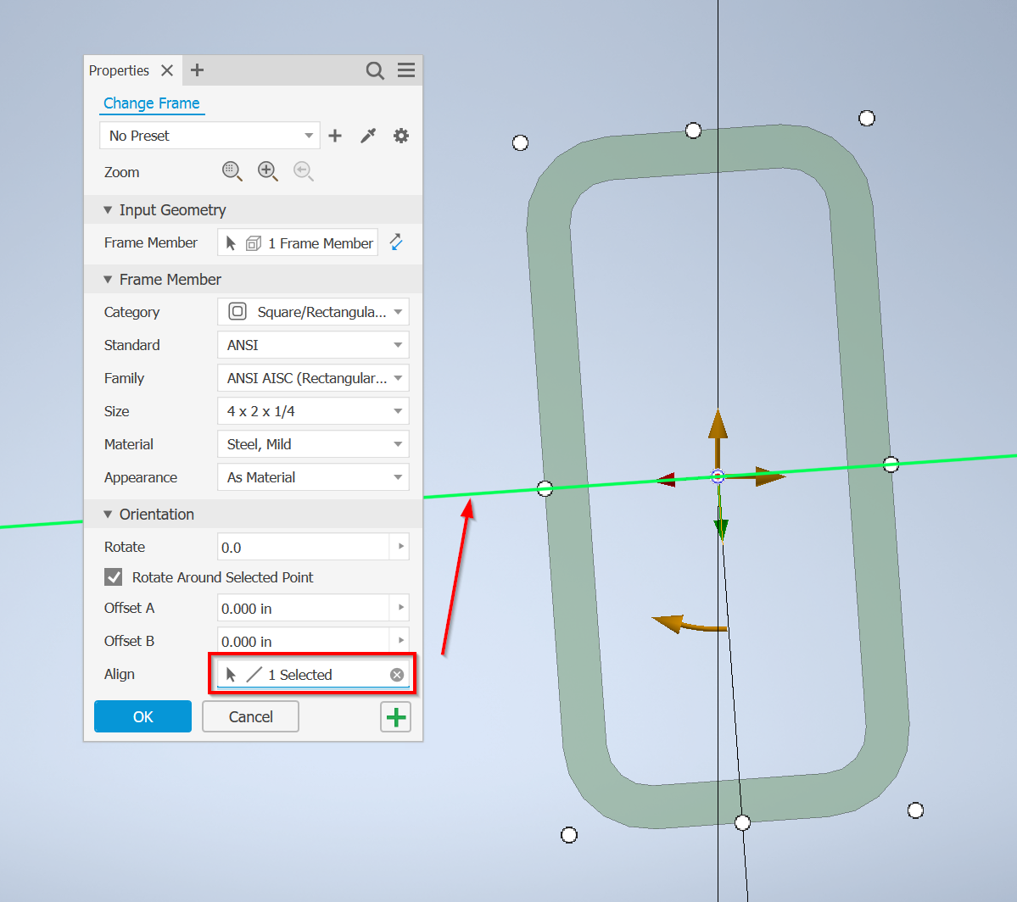Screen dimensions: 1017x902
Task: Select the top-right corner placement point
Action: tap(867, 118)
